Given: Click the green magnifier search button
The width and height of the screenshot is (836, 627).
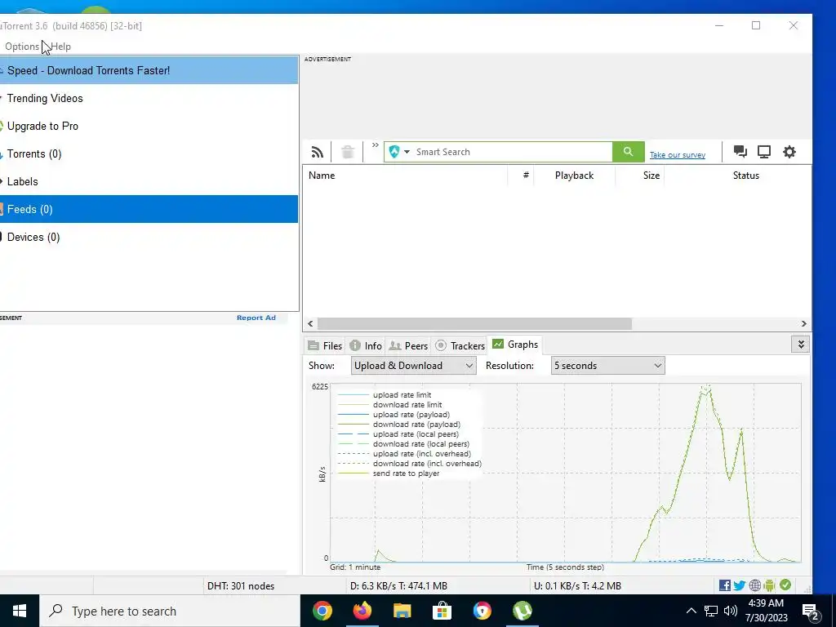Looking at the screenshot, I should [628, 152].
